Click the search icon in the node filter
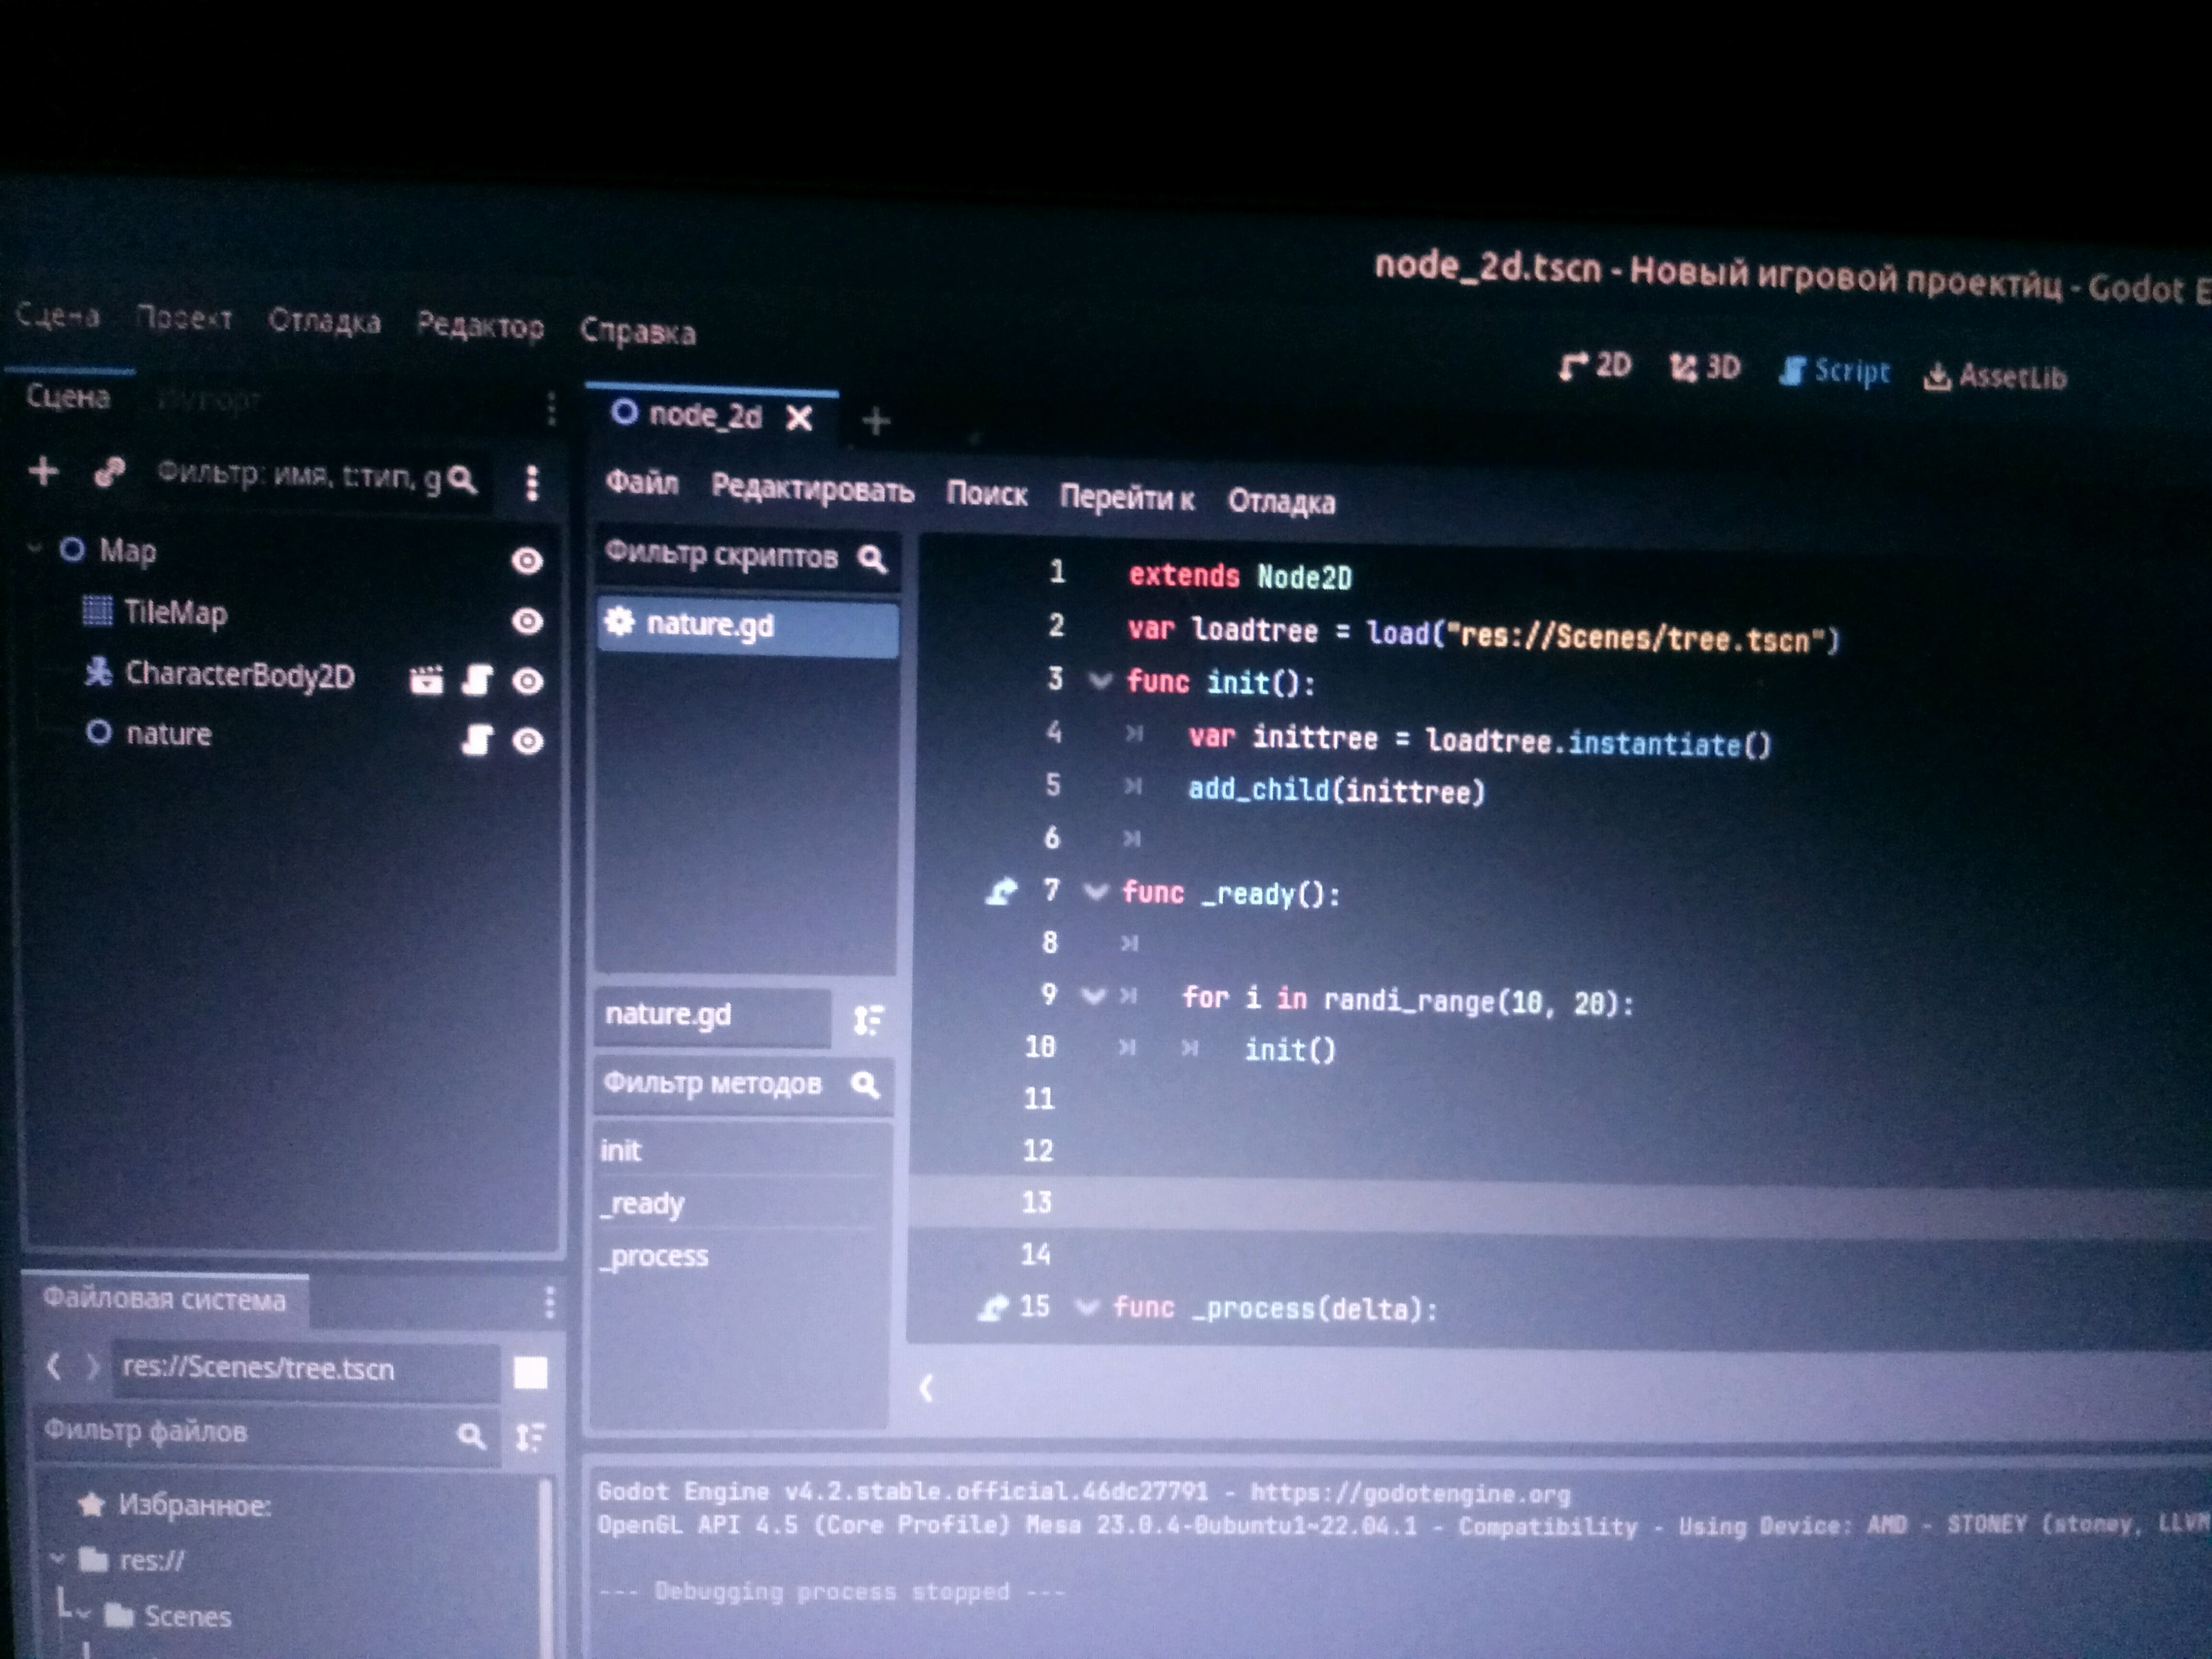This screenshot has height=1659, width=2212. click(x=461, y=479)
